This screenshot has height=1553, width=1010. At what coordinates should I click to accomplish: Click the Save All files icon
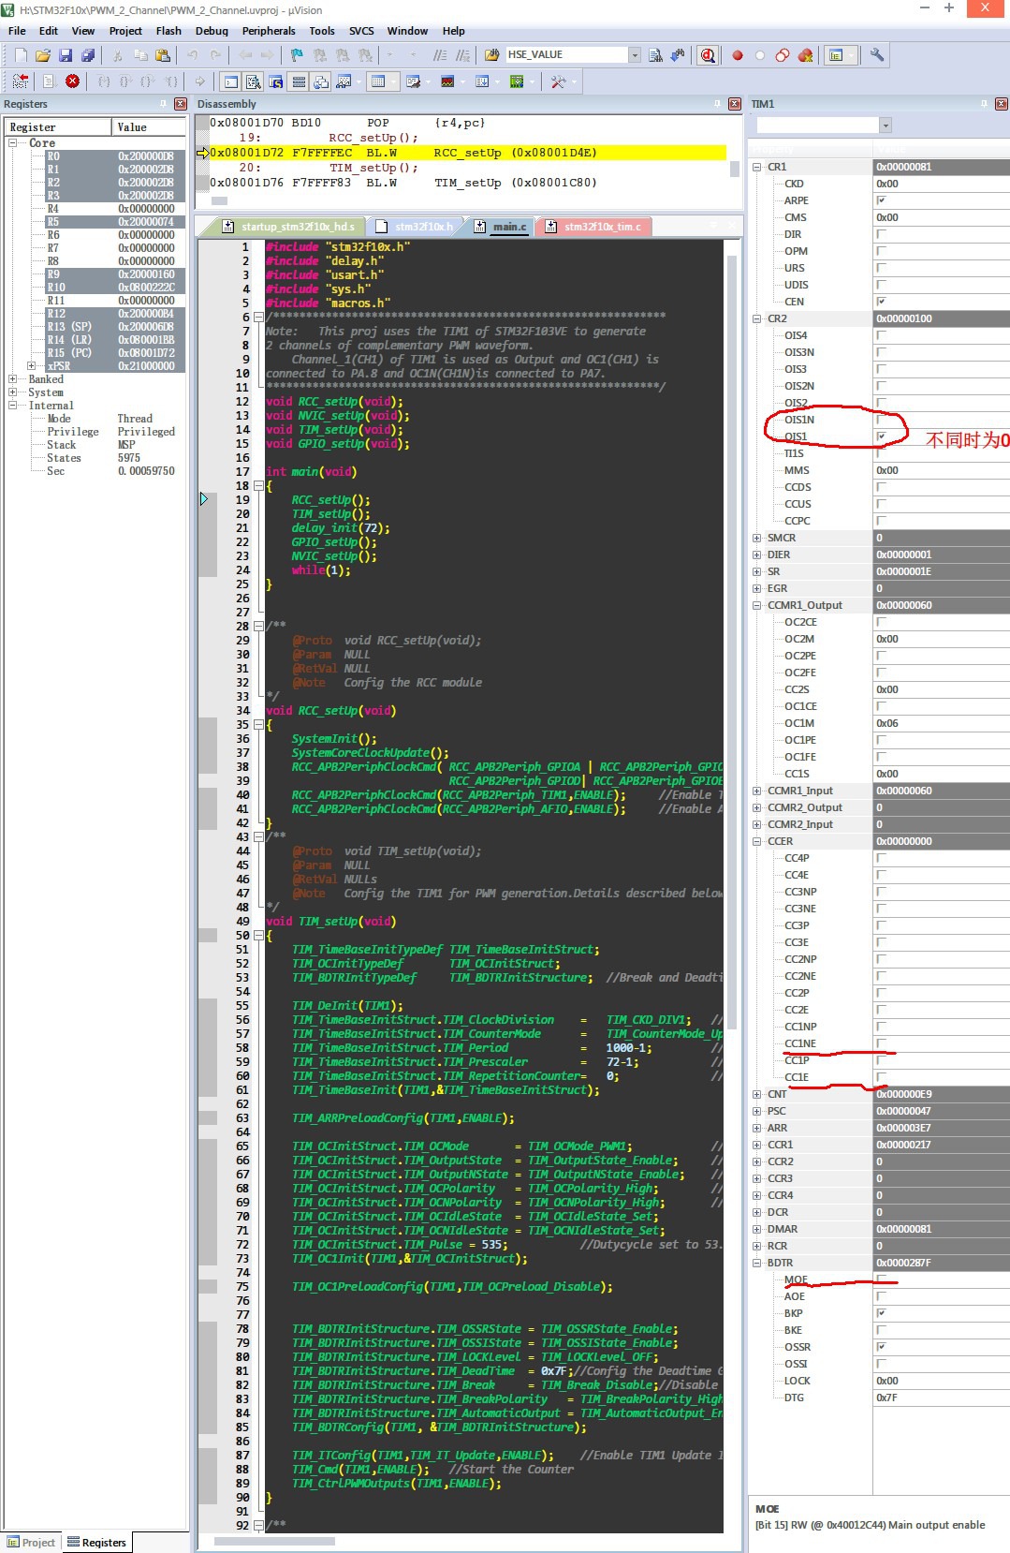coord(88,55)
